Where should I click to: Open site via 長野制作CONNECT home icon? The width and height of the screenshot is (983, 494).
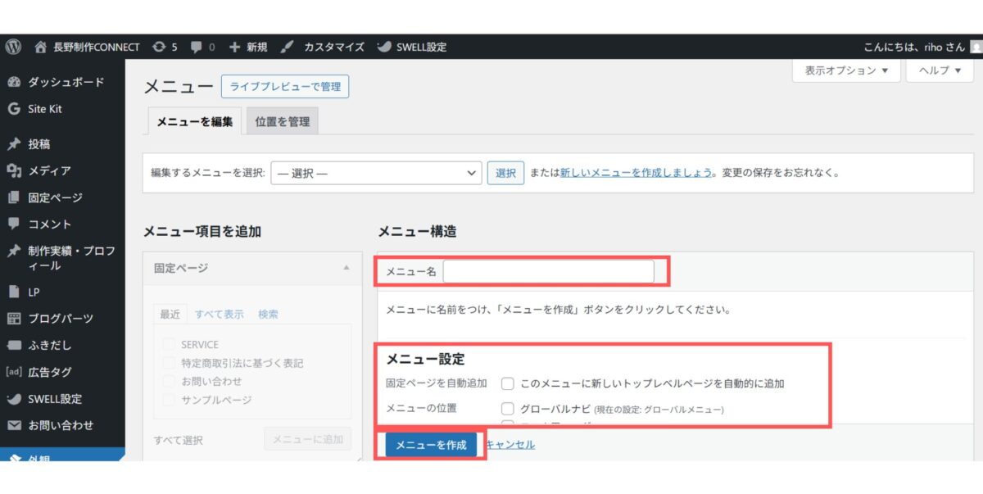click(x=39, y=47)
